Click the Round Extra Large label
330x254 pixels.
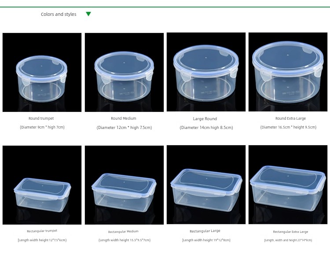(291, 118)
